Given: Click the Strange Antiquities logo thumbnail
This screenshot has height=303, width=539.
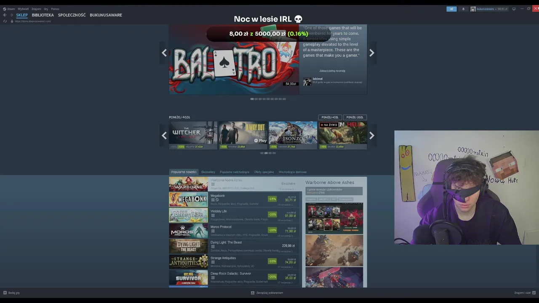Looking at the screenshot, I should tap(188, 262).
